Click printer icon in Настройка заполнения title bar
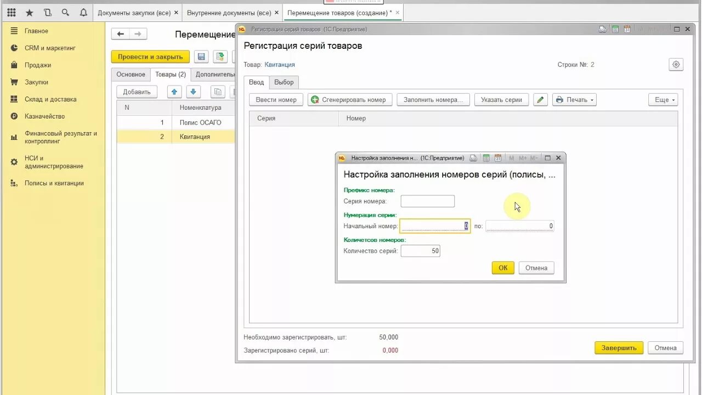Screen dimensions: 702x395 pos(473,158)
